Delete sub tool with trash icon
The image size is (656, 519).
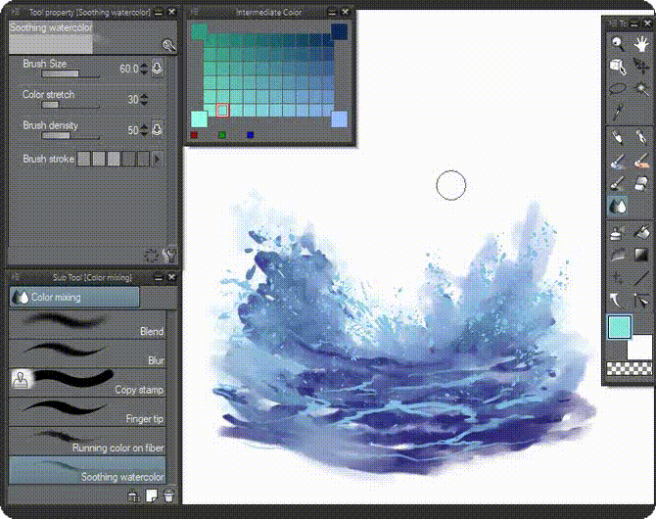point(168,495)
